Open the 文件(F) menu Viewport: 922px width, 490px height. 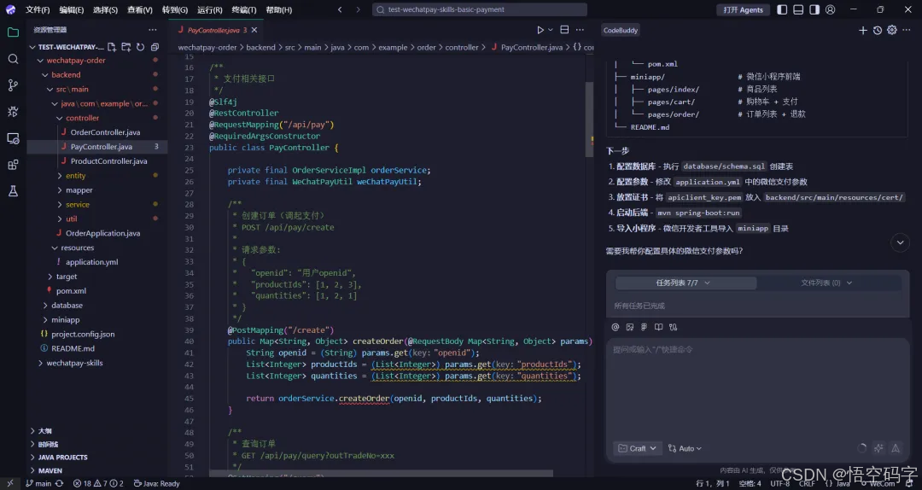click(x=38, y=9)
